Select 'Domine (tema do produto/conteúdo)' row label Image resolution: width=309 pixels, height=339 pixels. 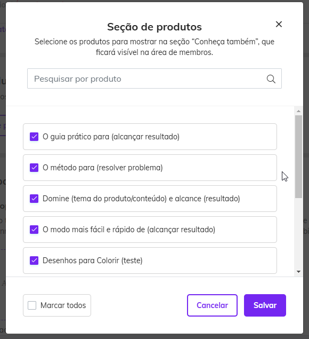[x=141, y=199]
